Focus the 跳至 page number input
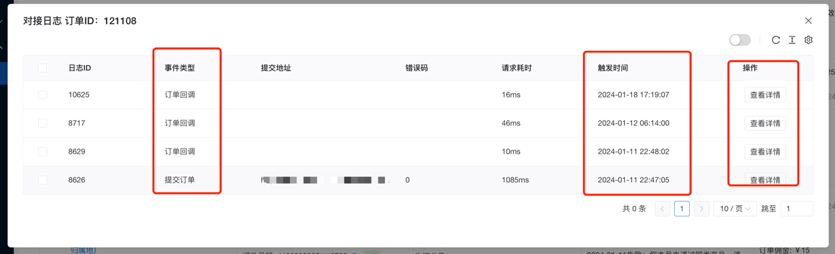Screen dimensions: 835x254 click(x=797, y=209)
